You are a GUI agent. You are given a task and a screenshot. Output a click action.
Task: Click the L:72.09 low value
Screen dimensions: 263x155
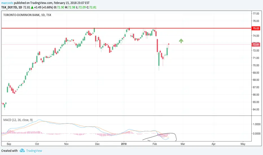point(81,7)
